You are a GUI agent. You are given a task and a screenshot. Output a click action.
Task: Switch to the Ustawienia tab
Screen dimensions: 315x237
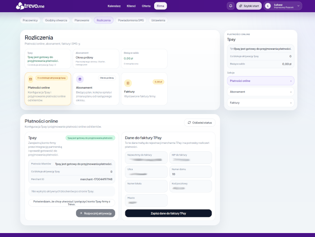[158, 20]
